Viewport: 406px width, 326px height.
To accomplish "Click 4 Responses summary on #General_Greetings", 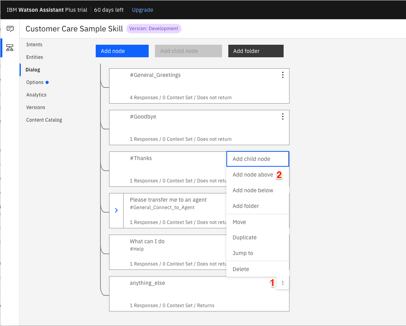I will tap(181, 98).
